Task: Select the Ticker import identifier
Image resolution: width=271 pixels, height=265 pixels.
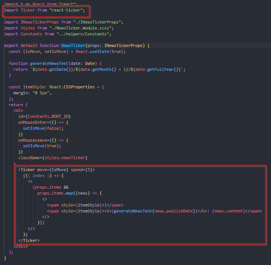Action: click(28, 10)
